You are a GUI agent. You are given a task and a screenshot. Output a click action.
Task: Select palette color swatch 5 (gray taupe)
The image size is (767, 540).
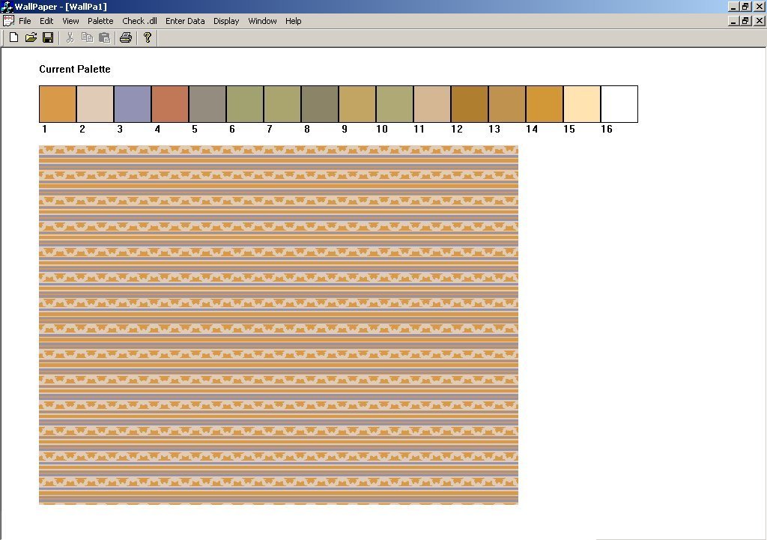[207, 104]
